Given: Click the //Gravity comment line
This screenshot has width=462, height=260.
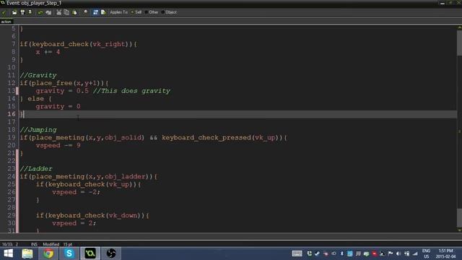Looking at the screenshot, I should [x=38, y=75].
